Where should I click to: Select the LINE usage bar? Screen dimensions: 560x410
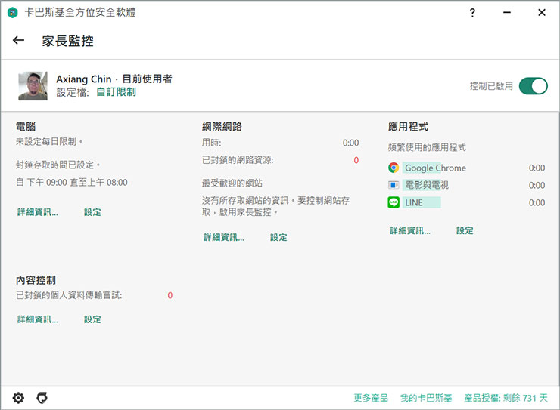pyautogui.click(x=422, y=202)
